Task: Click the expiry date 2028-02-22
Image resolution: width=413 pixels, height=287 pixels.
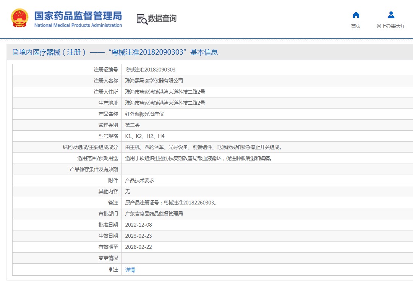Action: pyautogui.click(x=138, y=247)
